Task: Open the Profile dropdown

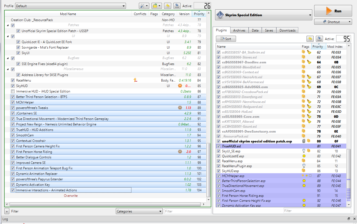Action: pos(70,6)
